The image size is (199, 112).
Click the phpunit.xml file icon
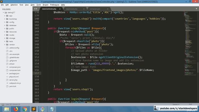tap(7, 77)
